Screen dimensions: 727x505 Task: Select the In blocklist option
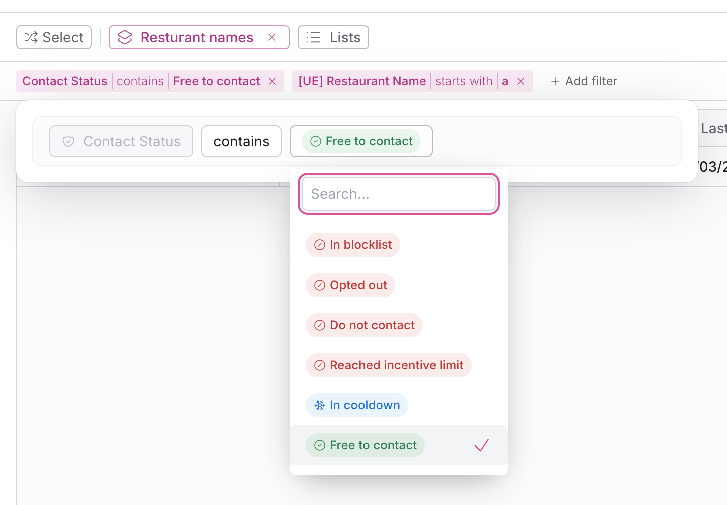click(x=353, y=245)
